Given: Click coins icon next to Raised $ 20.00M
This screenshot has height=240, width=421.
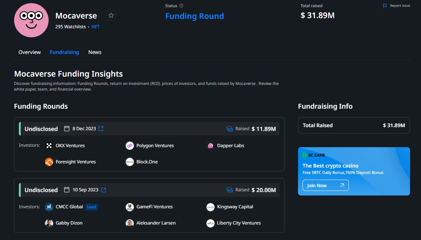Looking at the screenshot, I should [230, 190].
